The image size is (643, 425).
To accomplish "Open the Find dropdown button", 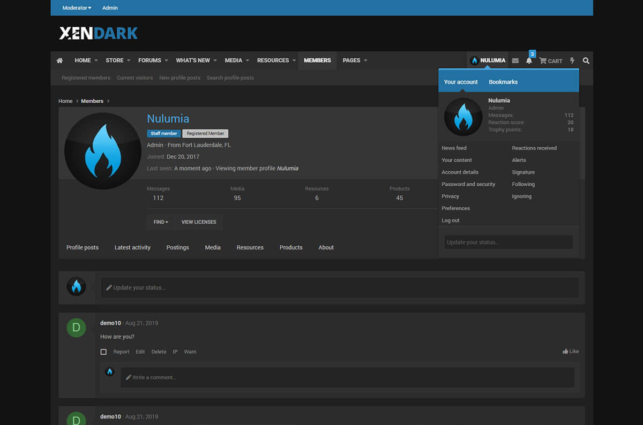I will [x=161, y=222].
